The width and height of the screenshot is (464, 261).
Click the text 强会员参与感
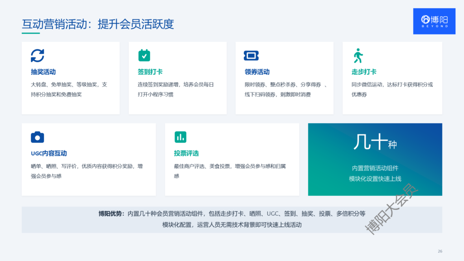46,176
